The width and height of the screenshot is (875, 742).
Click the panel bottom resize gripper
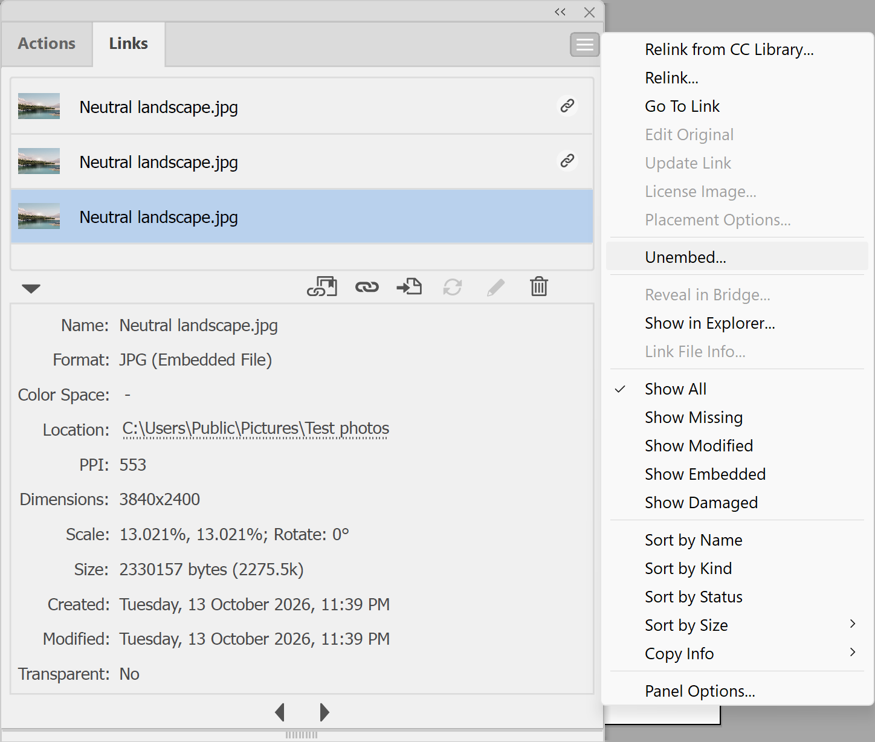pyautogui.click(x=302, y=735)
